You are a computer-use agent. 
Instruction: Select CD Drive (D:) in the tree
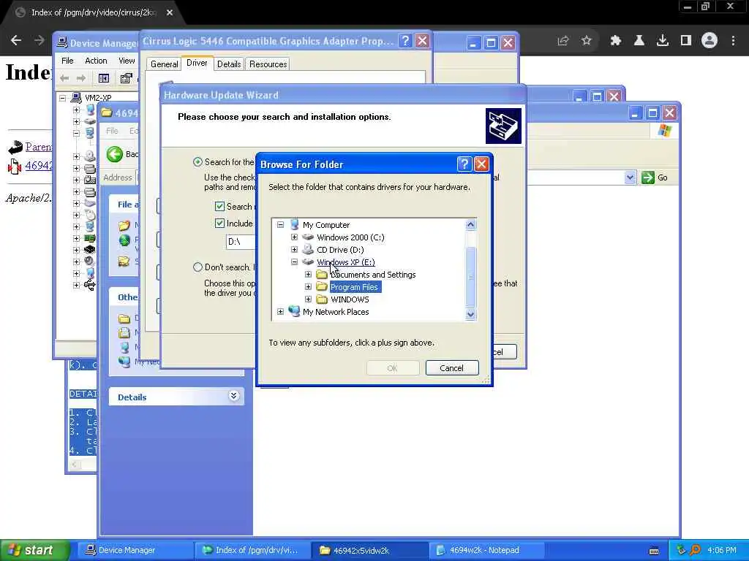(x=340, y=250)
